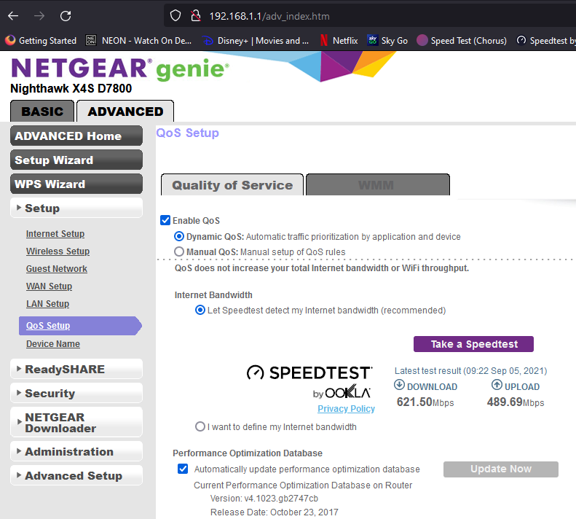Click the NETGEAR genie logo
The height and width of the screenshot is (519, 576).
coord(120,69)
